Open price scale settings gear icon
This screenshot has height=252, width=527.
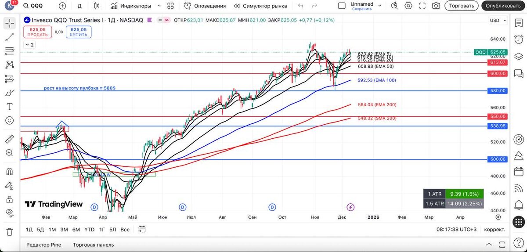pyautogui.click(x=498, y=217)
